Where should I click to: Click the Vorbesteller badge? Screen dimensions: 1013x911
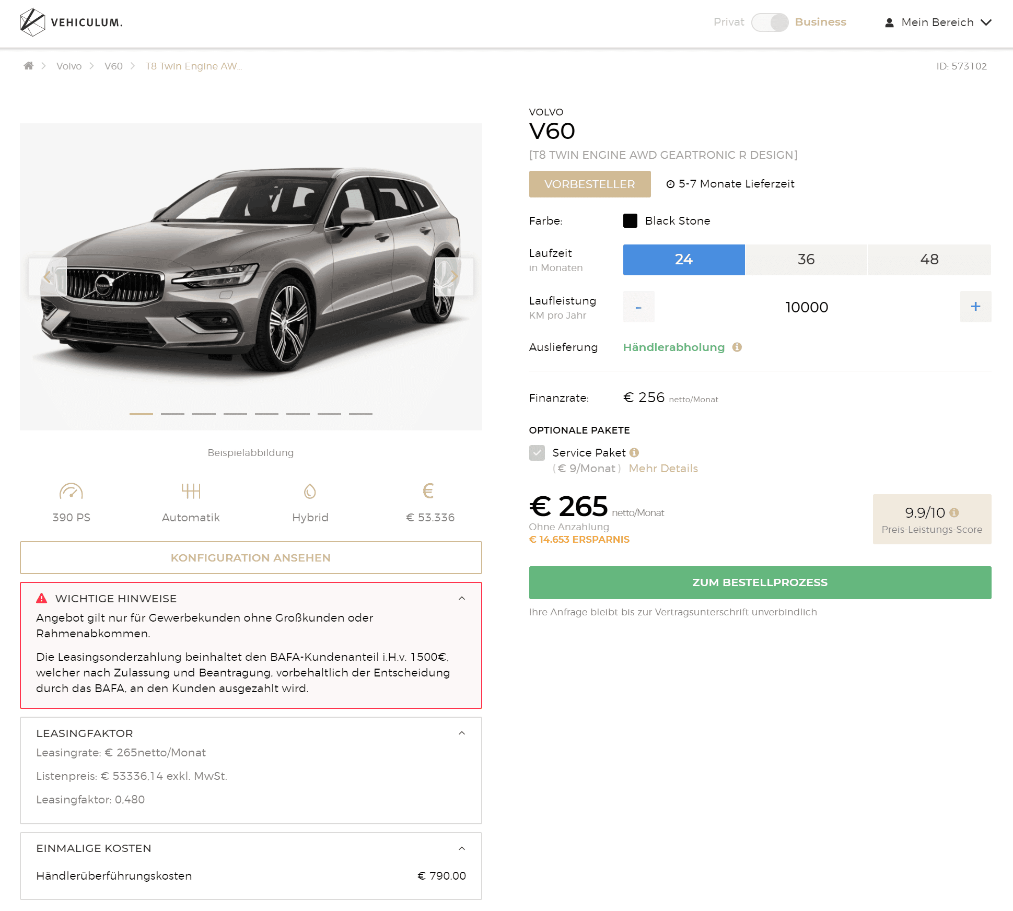590,184
